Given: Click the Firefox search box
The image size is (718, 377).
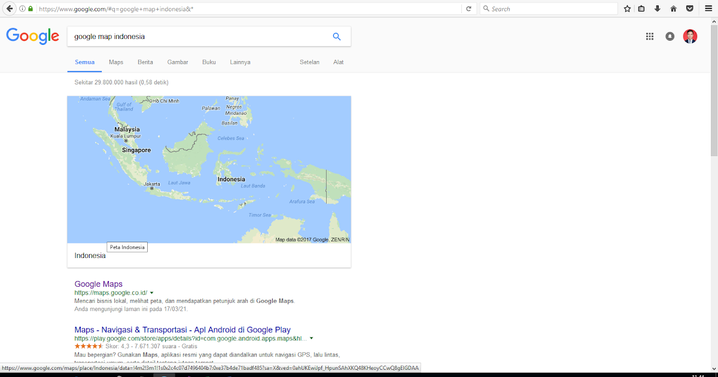Looking at the screenshot, I should (x=549, y=9).
